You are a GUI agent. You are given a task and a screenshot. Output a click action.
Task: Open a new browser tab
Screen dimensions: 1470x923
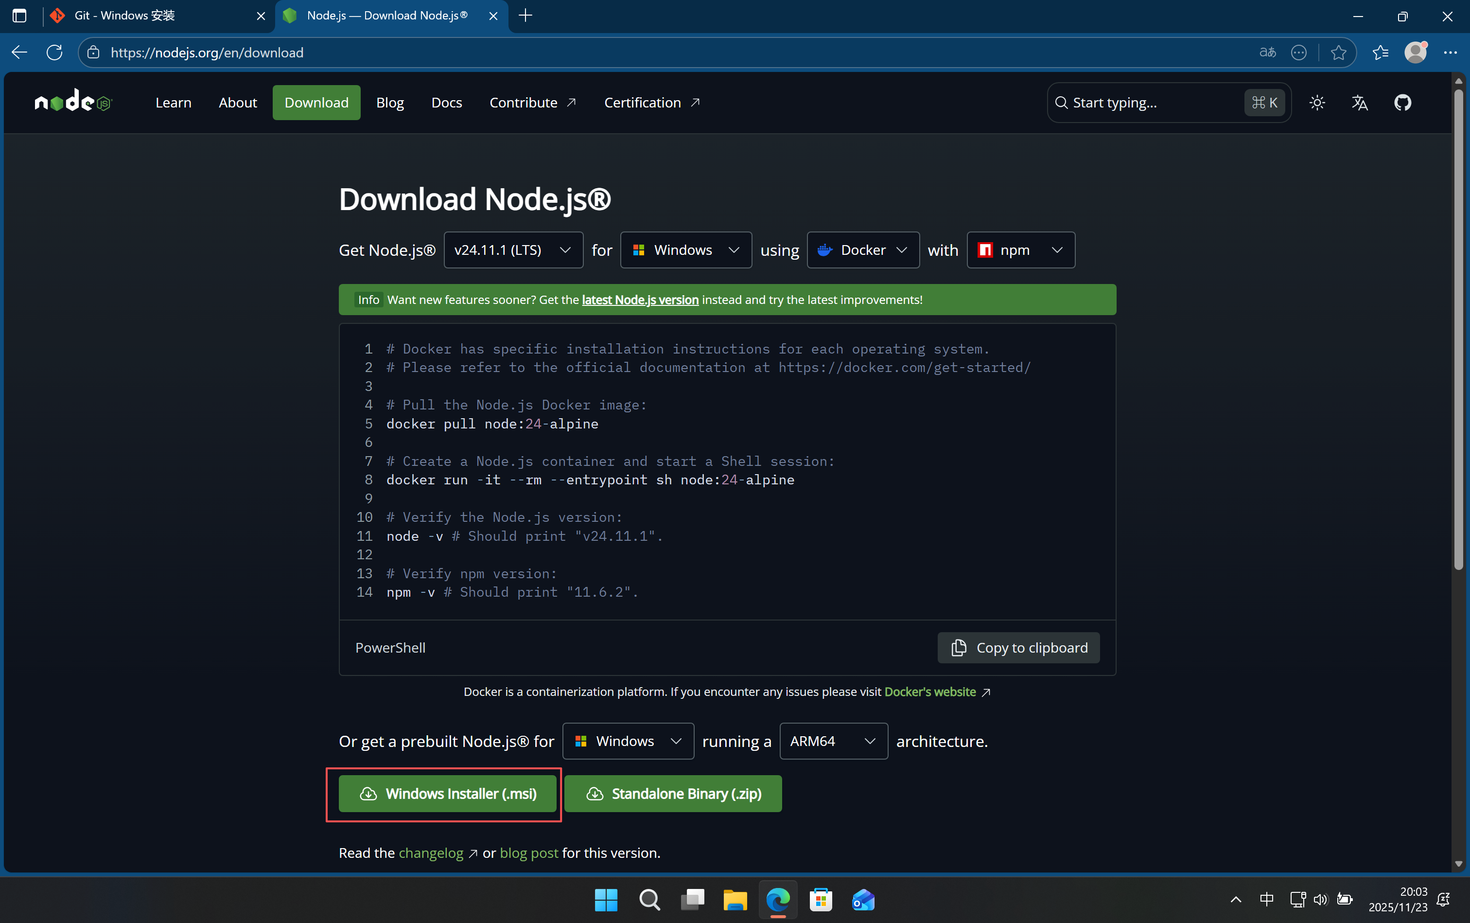(x=525, y=15)
